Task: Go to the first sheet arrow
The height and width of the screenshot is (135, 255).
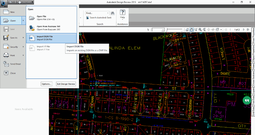Action: tap(226, 30)
